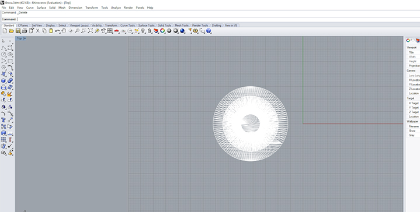Select the Box solid tool
The image size is (420, 212).
(4, 80)
